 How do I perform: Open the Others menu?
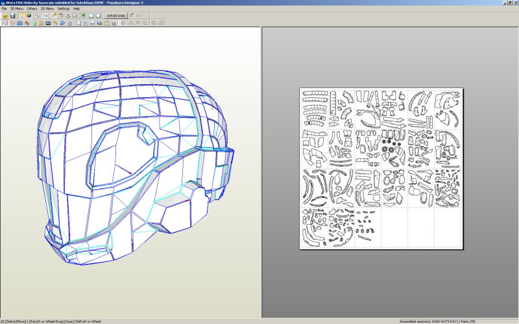tap(32, 8)
